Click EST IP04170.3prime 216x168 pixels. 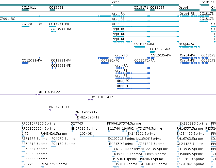click(63, 144)
